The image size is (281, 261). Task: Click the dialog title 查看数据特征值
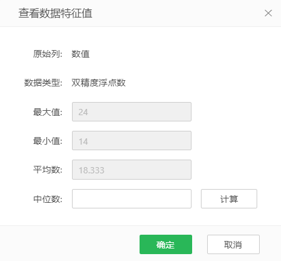click(x=55, y=13)
